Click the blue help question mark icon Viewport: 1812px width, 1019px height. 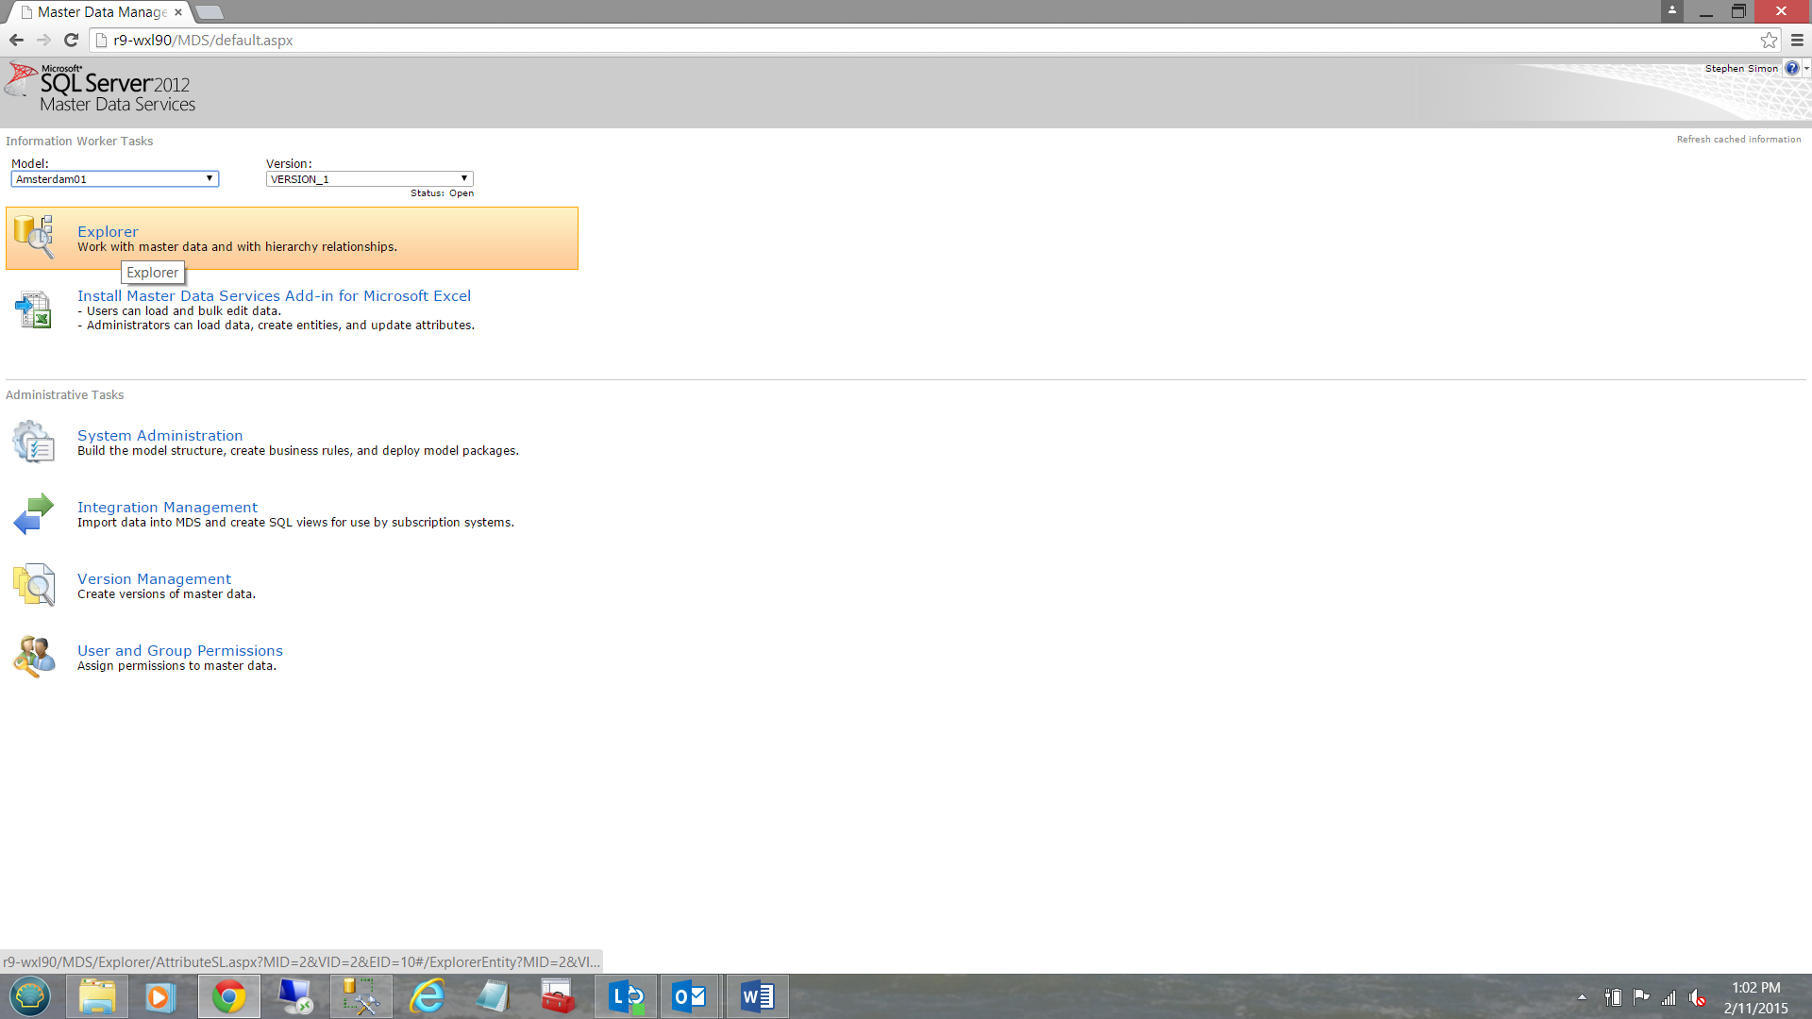(1791, 68)
